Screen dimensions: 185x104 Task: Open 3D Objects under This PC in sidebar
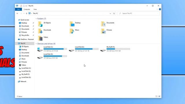pyautogui.click(x=24, y=47)
